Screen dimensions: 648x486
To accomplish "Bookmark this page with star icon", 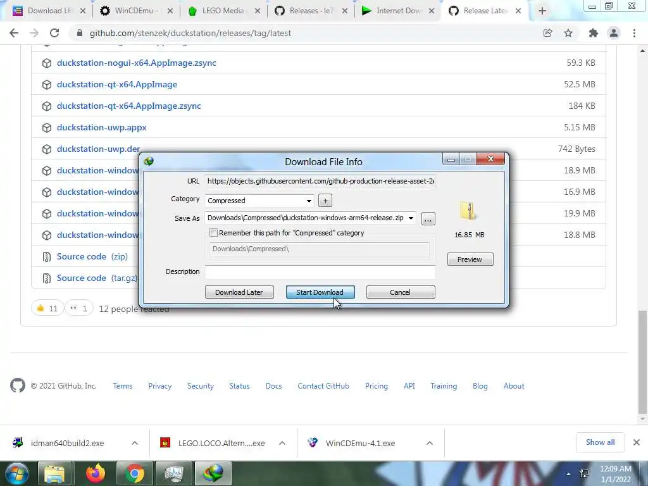I will click(x=569, y=33).
